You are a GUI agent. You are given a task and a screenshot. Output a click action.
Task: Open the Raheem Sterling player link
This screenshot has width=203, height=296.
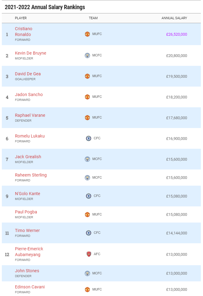[x=31, y=175]
